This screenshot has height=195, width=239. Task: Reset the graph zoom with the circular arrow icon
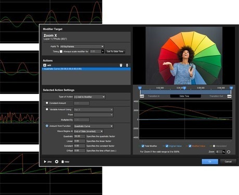(229, 152)
